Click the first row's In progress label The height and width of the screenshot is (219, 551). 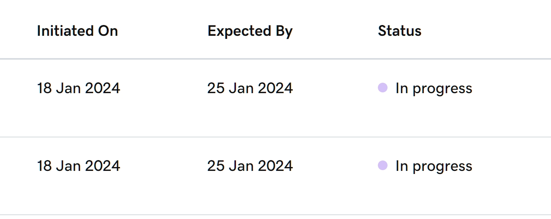point(433,89)
